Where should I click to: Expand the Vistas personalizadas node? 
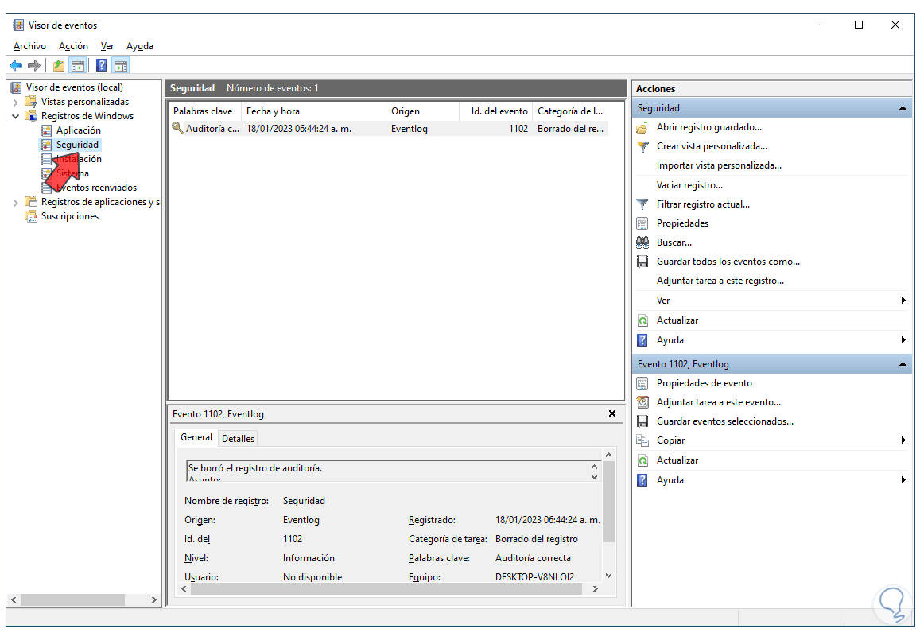tap(15, 102)
